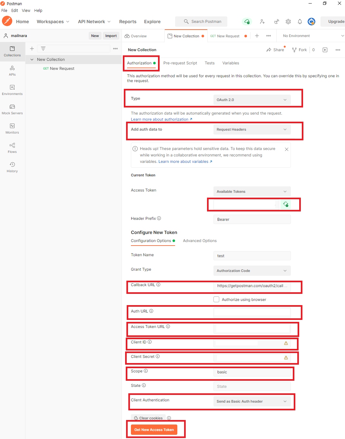Open tab options ellipsis menu
Image resolution: width=345 pixels, height=439 pixels.
[269, 36]
